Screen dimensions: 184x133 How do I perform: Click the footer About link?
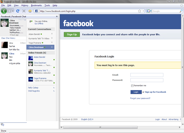tap(164, 119)
